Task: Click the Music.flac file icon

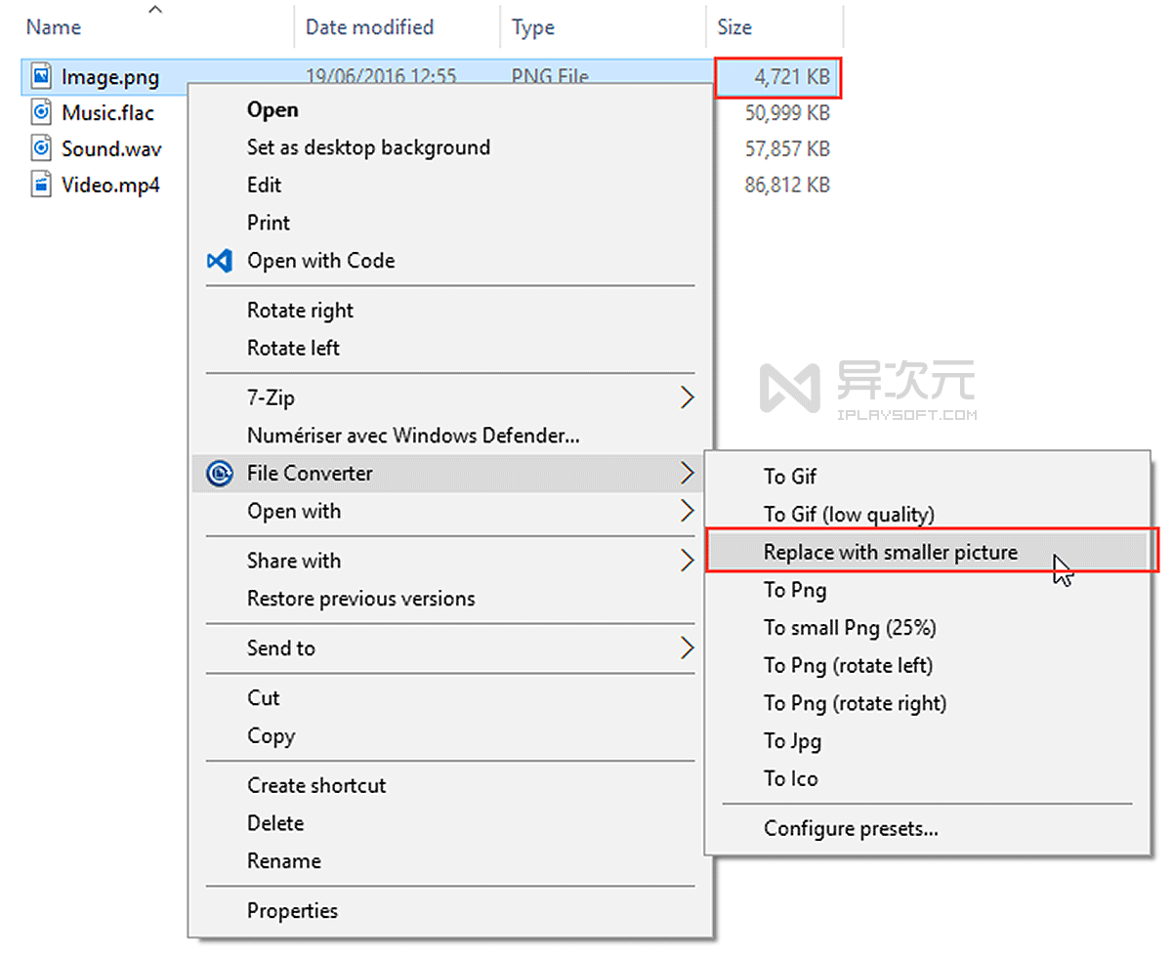Action: pyautogui.click(x=39, y=112)
